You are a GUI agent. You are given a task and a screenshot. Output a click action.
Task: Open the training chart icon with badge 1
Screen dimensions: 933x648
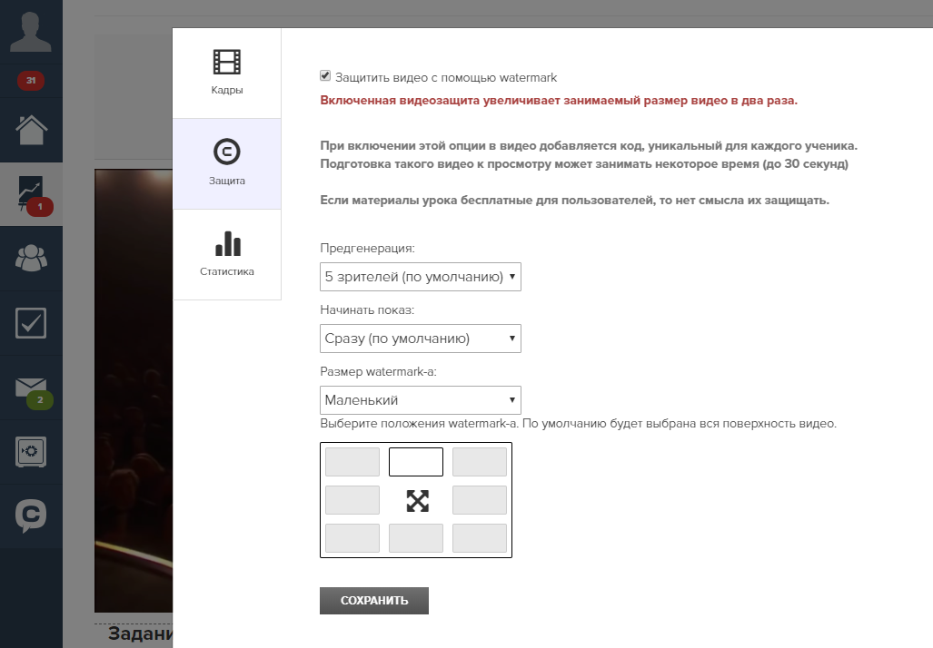pos(31,194)
